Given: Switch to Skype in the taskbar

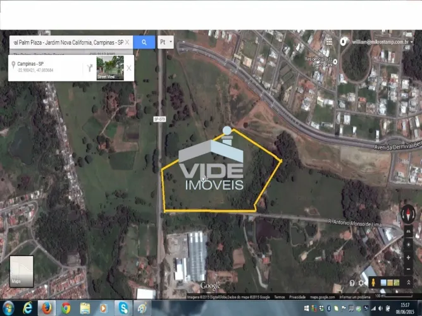Looking at the screenshot, I should [x=123, y=308].
